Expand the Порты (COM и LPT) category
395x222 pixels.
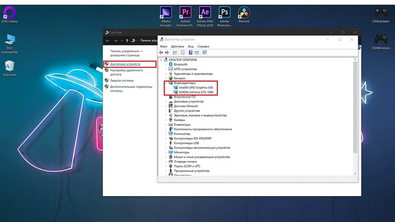pyautogui.click(x=166, y=166)
